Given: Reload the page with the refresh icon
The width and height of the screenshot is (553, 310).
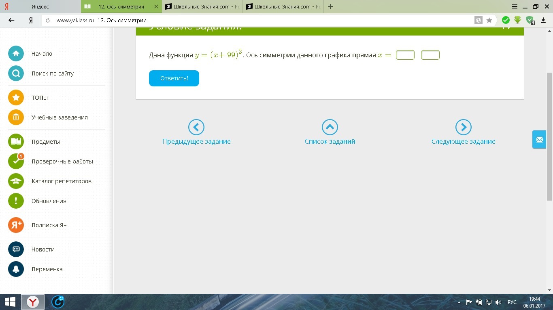Looking at the screenshot, I should [x=48, y=20].
